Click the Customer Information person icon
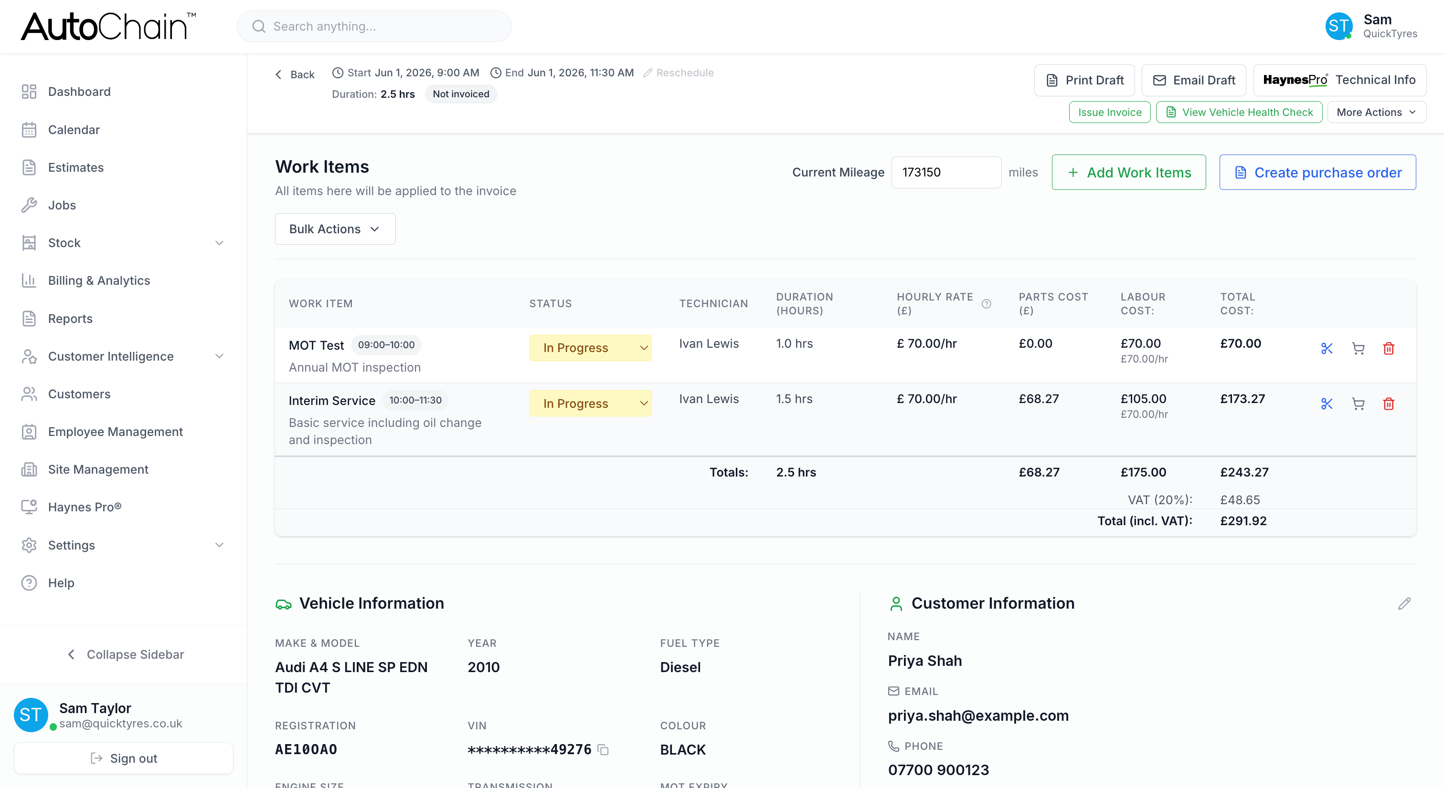Screen dimensions: 1444x788 pos(896,603)
